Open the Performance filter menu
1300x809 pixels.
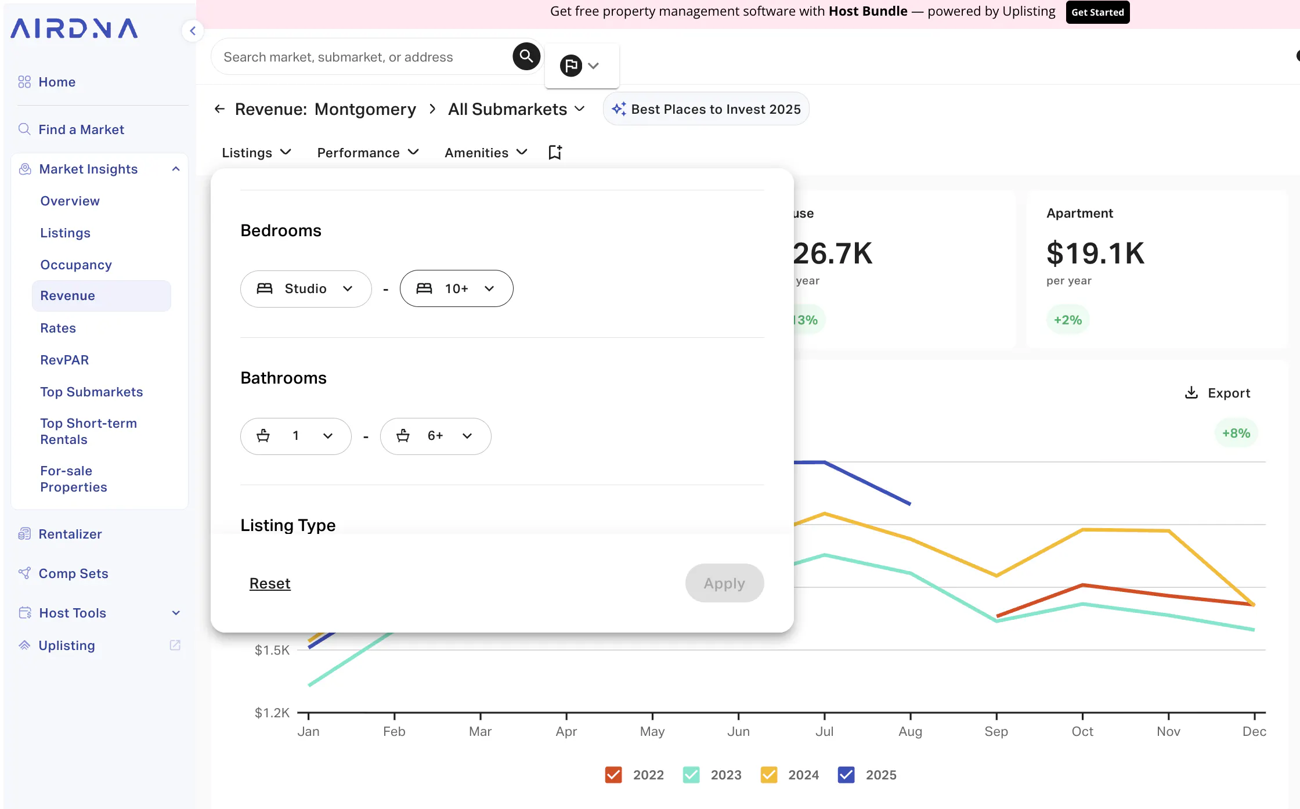pos(368,153)
